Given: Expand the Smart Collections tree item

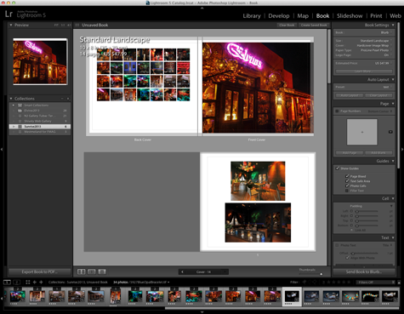Looking at the screenshot, I should tap(14, 105).
